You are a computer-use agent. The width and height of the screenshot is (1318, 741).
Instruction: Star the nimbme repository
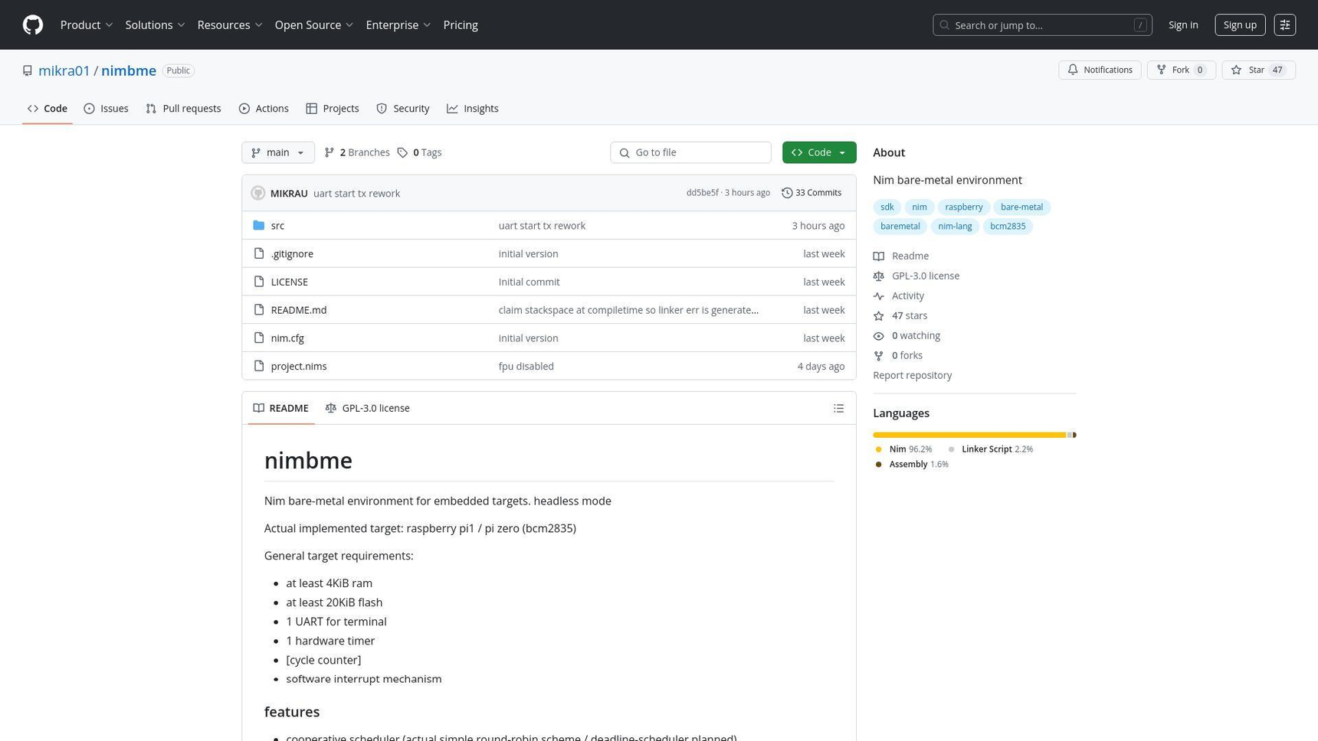tap(1258, 70)
